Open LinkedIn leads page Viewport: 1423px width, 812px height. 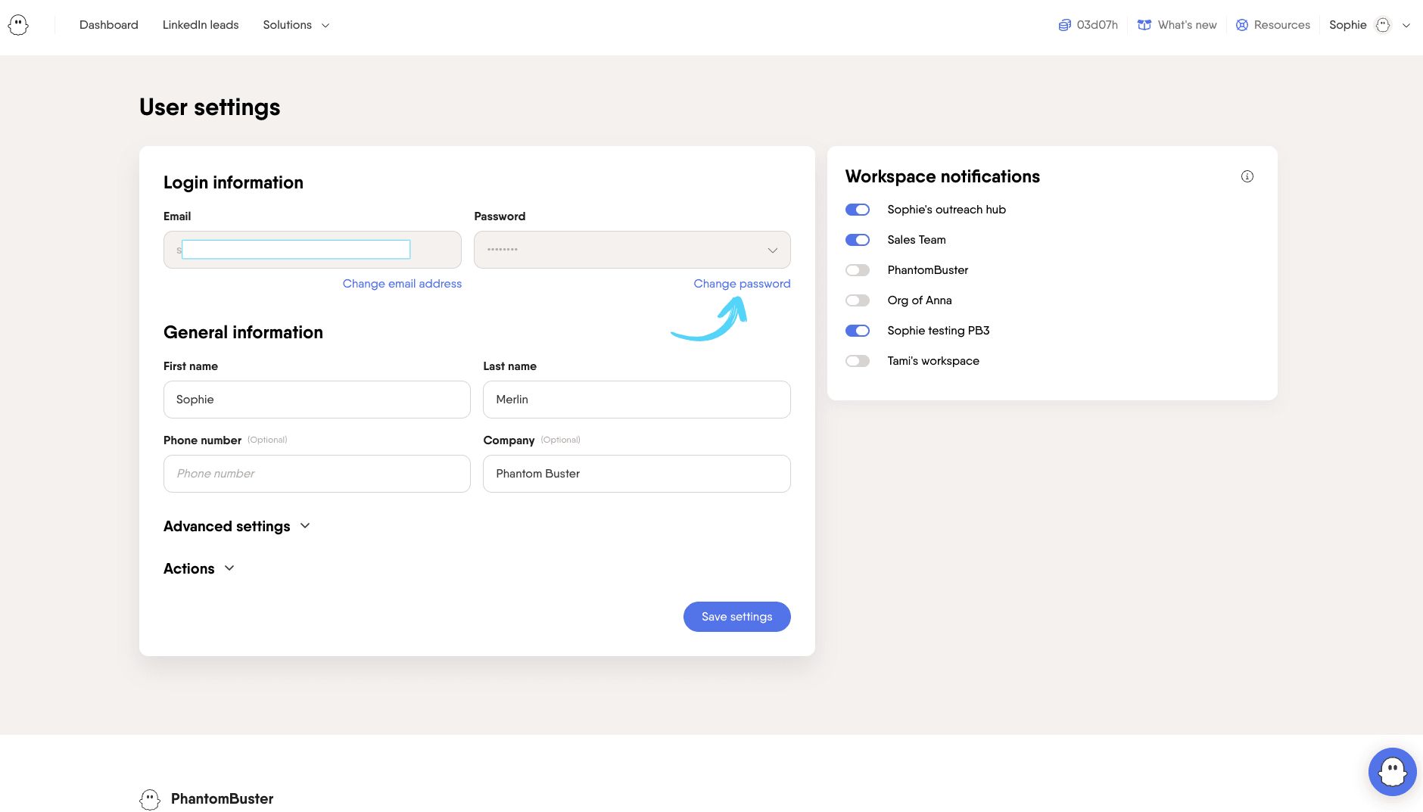[201, 25]
